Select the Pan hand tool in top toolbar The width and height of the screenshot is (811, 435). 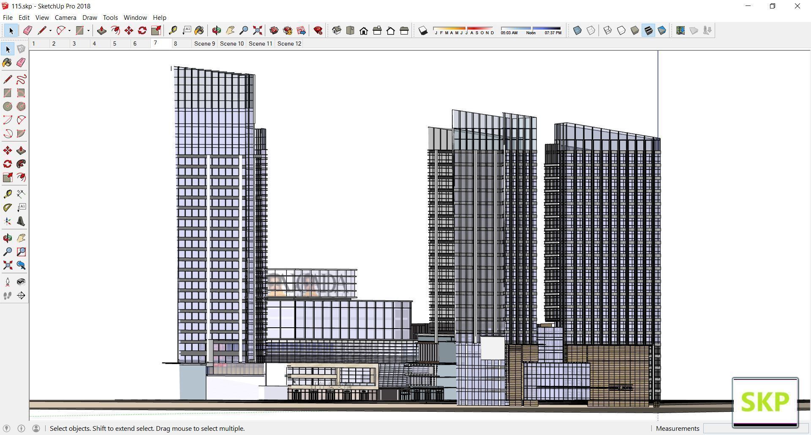tap(230, 30)
